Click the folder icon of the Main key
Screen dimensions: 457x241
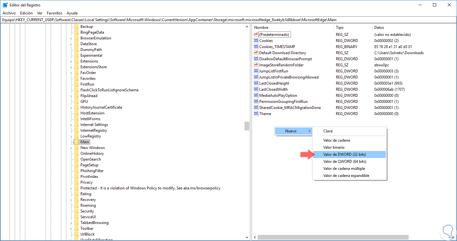tap(76, 142)
